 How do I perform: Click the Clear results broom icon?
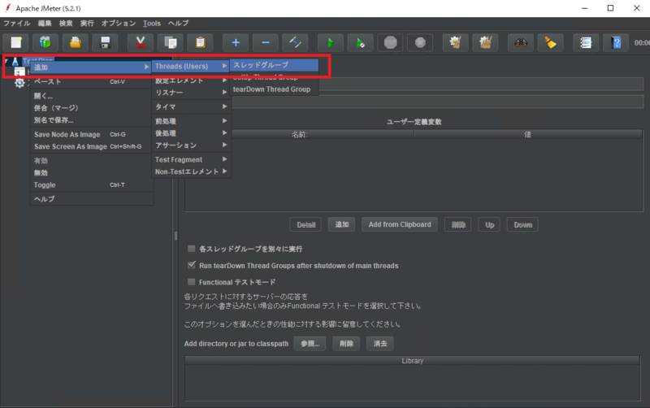(x=455, y=43)
